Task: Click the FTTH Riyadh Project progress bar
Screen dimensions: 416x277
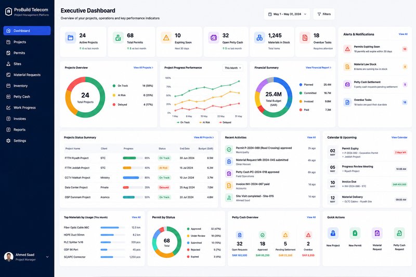Action: [x=133, y=158]
